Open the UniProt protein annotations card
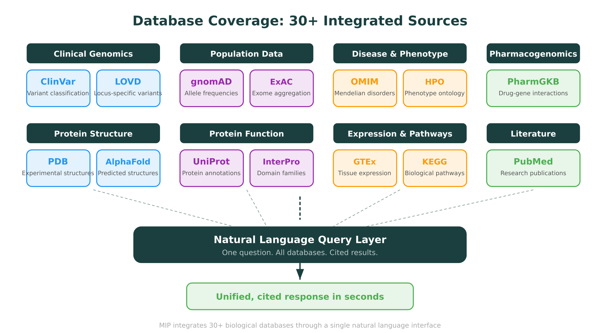The width and height of the screenshot is (600, 333). coord(212,168)
